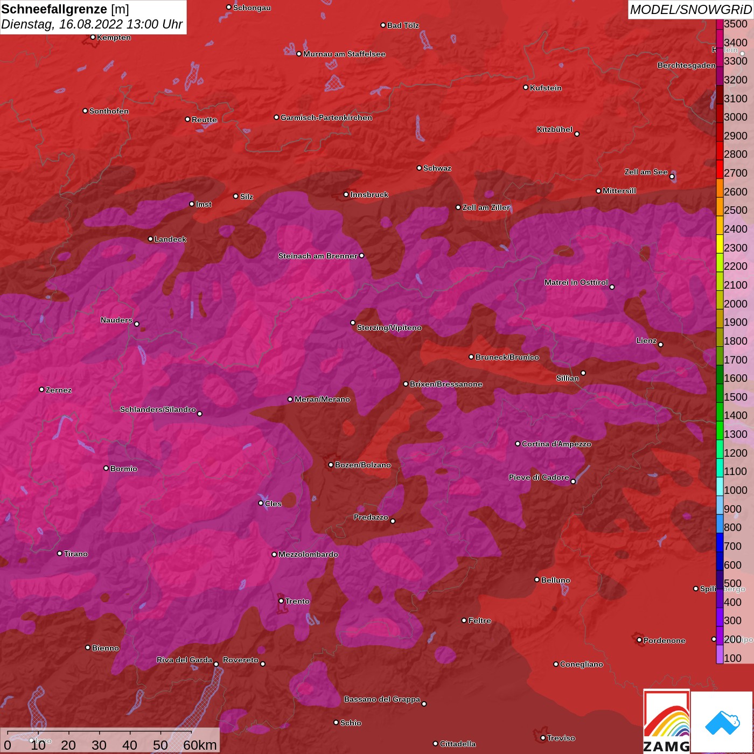Viewport: 754px width, 754px height.
Task: Click the Bormio marker dot
Action: point(106,468)
